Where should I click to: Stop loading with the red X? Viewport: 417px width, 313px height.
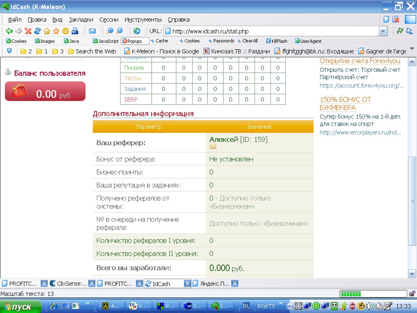(x=28, y=31)
